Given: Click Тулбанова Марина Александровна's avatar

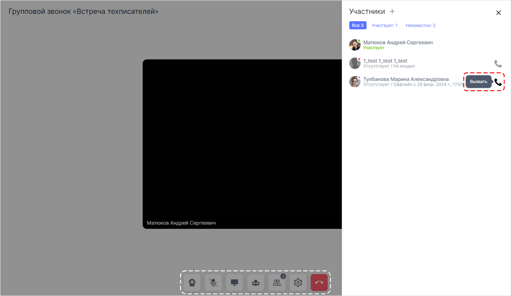Looking at the screenshot, I should pos(355,82).
